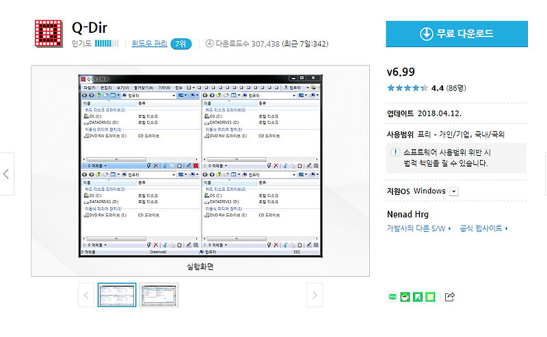Image resolution: width=547 pixels, height=337 pixels.
Task: Show next thumbnails with right chevron
Action: coord(315,295)
